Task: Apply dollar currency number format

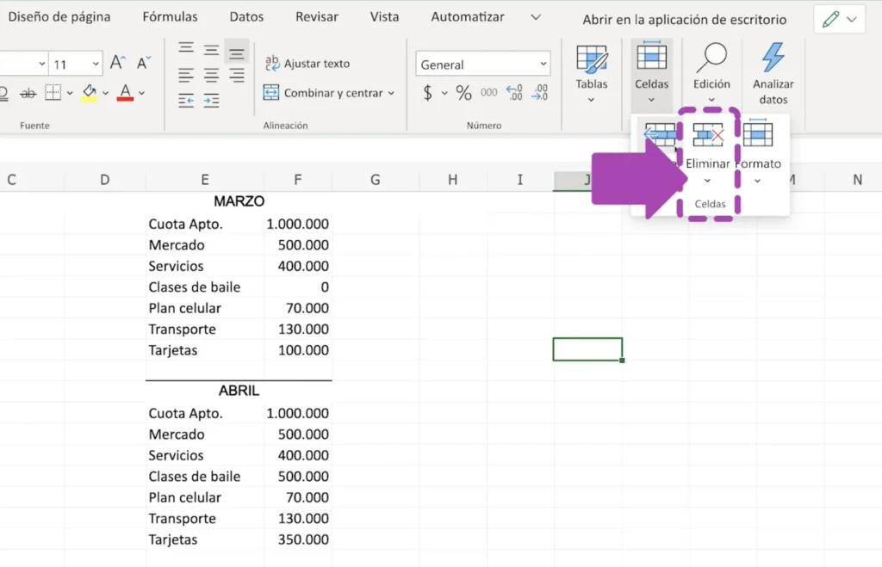Action: coord(428,93)
